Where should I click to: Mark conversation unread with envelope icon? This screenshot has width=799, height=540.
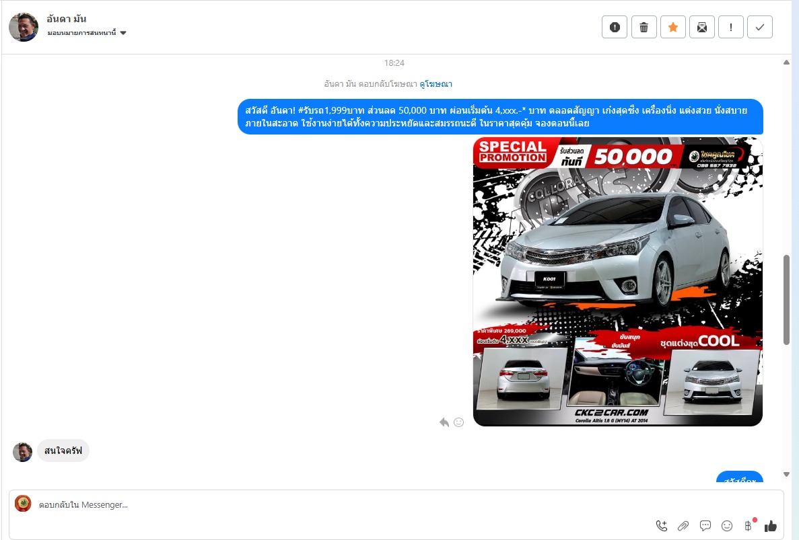(x=701, y=27)
